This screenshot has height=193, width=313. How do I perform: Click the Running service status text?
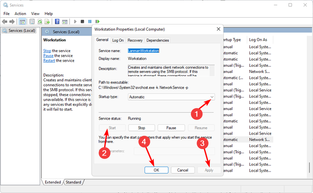tap(135, 118)
